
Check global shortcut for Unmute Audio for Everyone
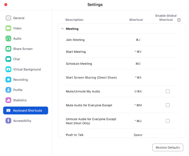coord(168,121)
